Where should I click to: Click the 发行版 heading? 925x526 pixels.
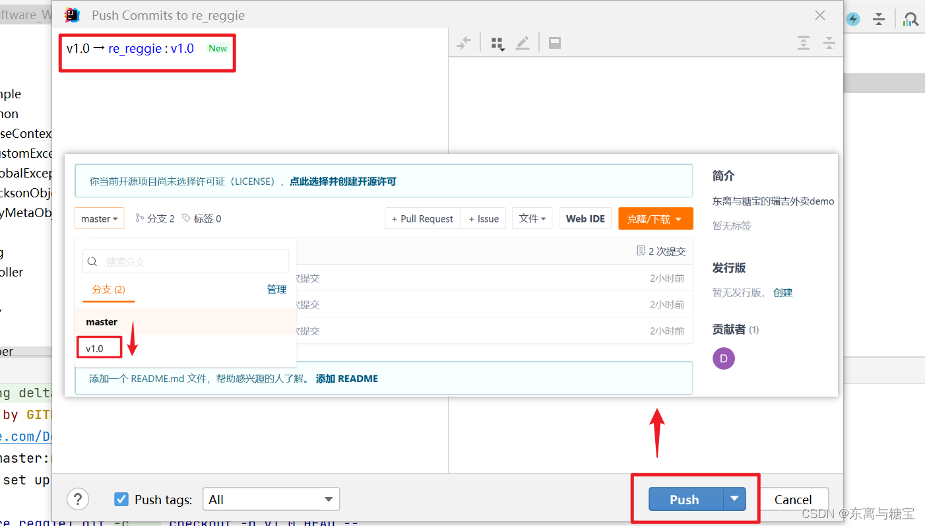[x=729, y=267]
